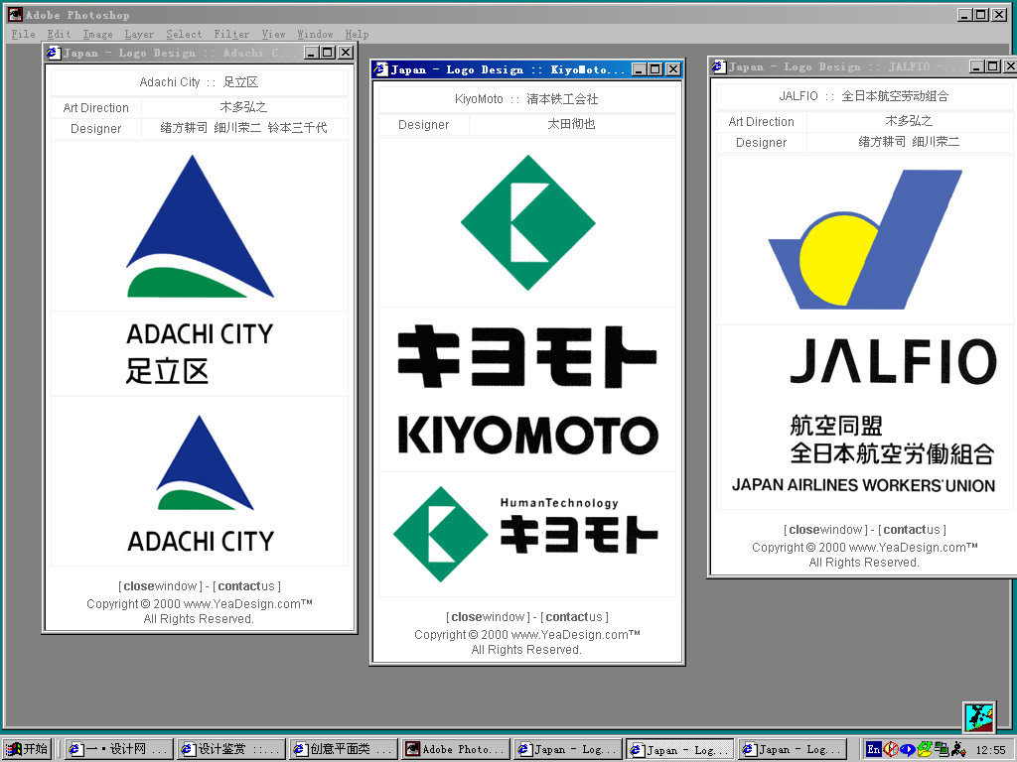Click the En language indicator in tray

coord(874,749)
